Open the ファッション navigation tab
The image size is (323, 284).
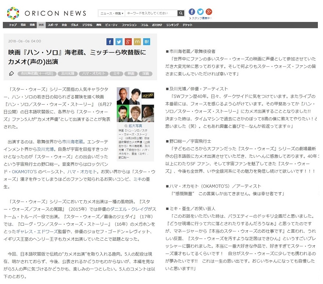129,25
